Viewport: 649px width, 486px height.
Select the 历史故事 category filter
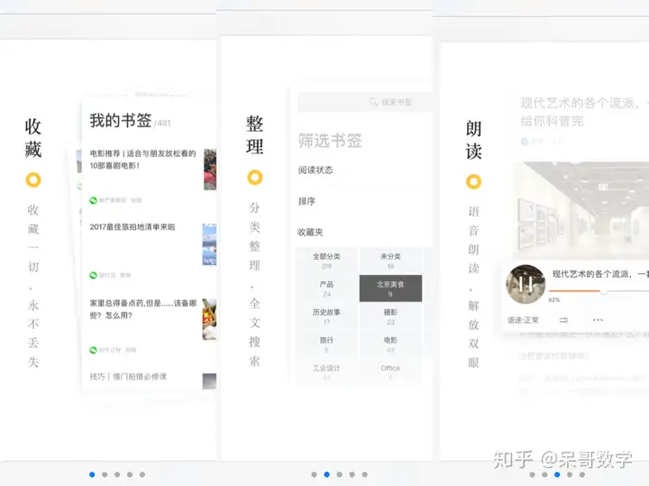(326, 316)
